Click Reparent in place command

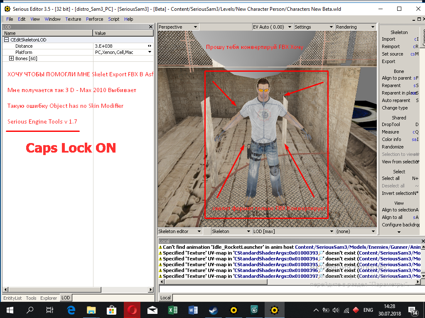pyautogui.click(x=399, y=93)
